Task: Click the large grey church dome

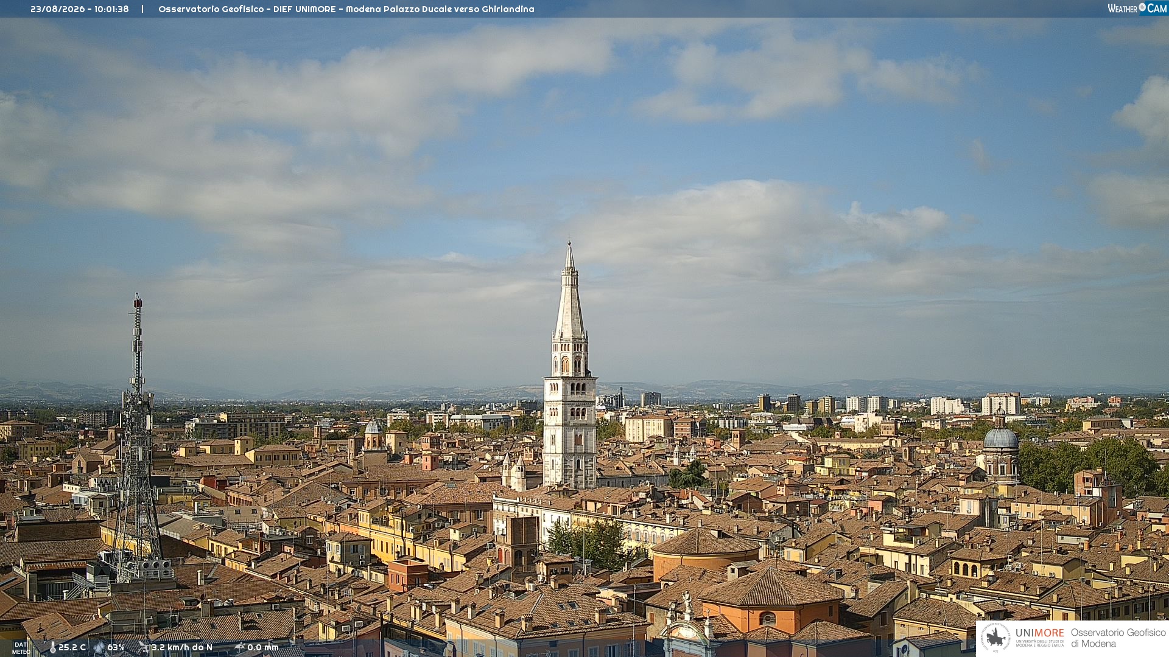Action: click(1000, 438)
